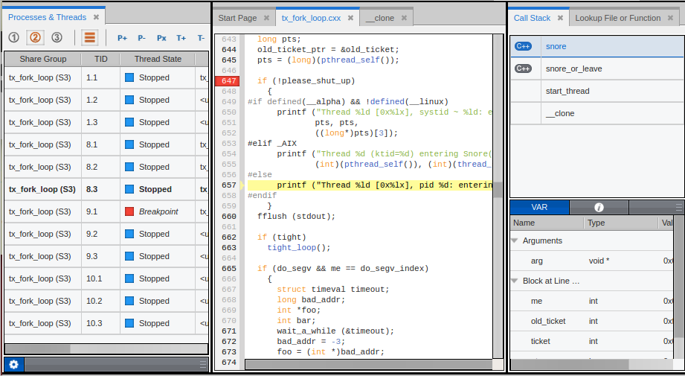Open the VAR panel hamburger menu

click(x=678, y=208)
